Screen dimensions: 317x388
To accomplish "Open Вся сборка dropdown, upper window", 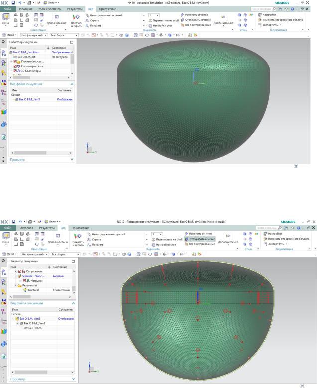I will click(x=64, y=35).
